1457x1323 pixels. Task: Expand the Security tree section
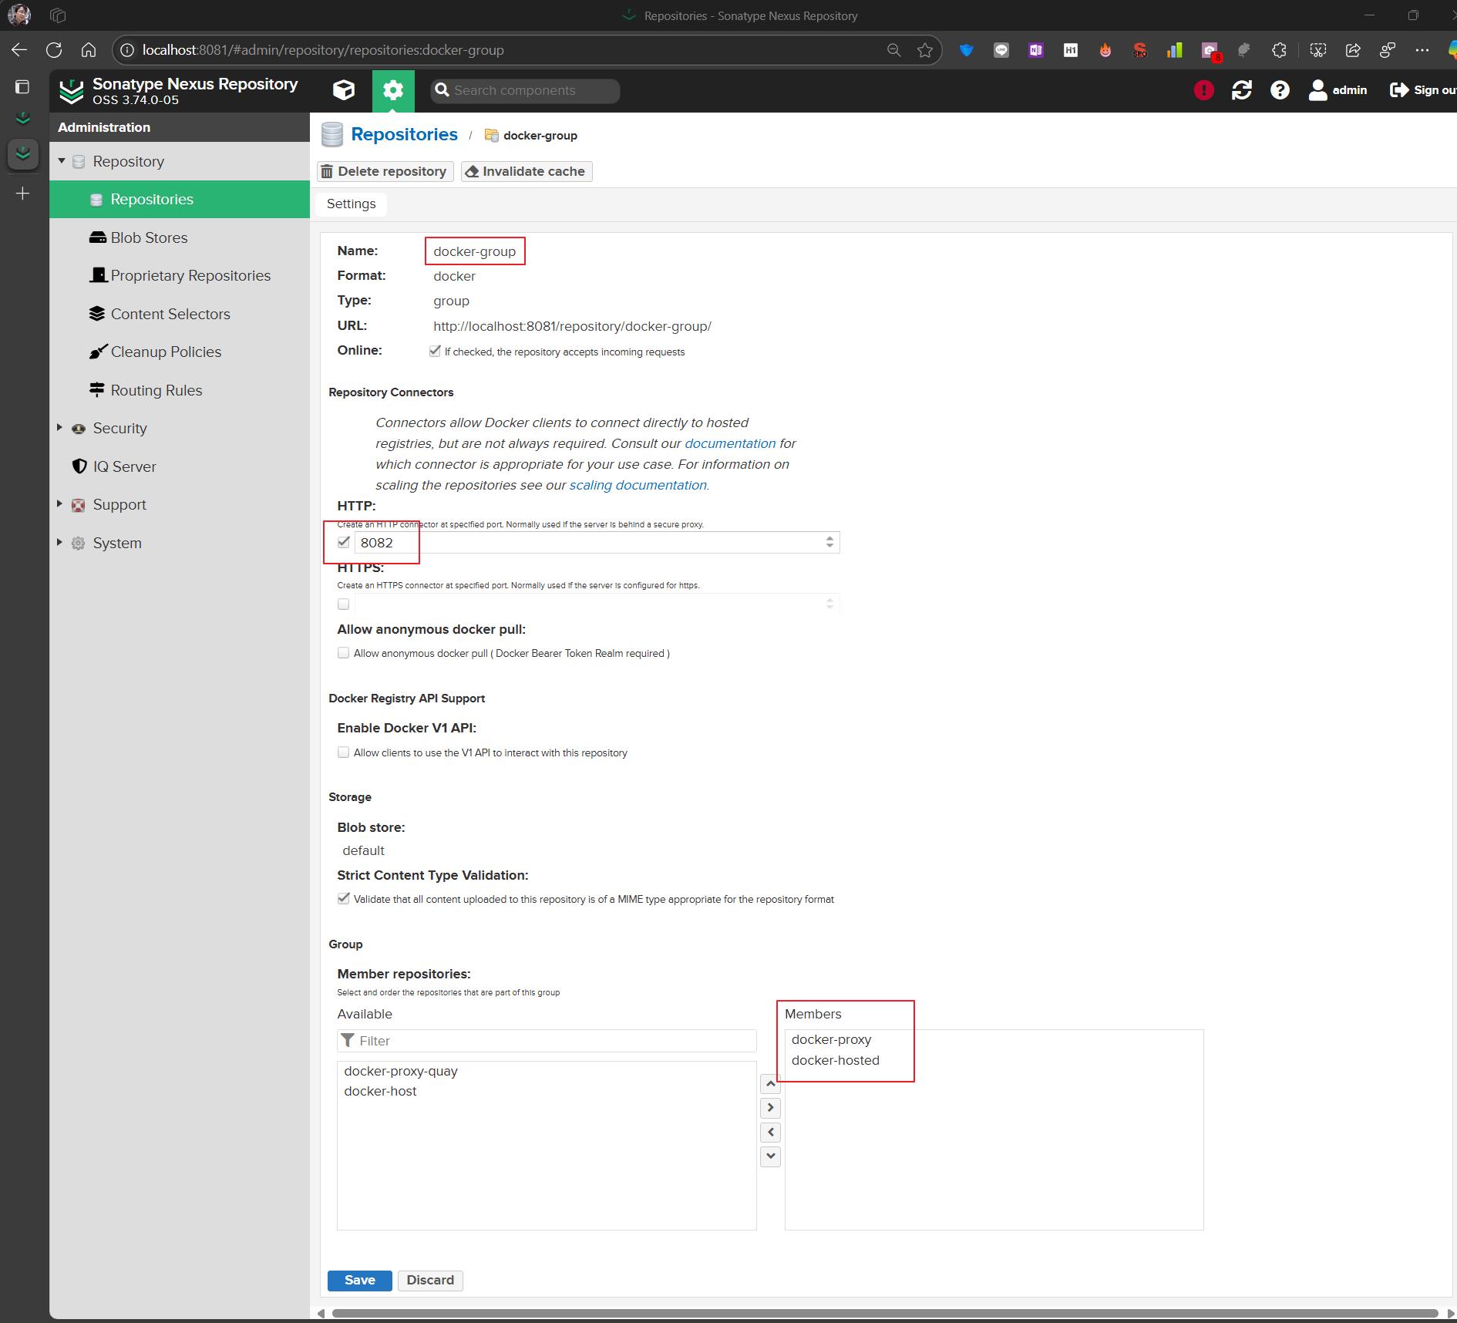coord(59,428)
